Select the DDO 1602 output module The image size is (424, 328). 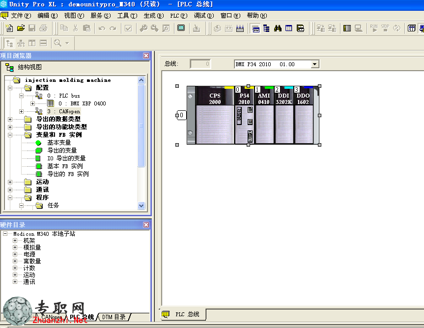tap(303, 115)
